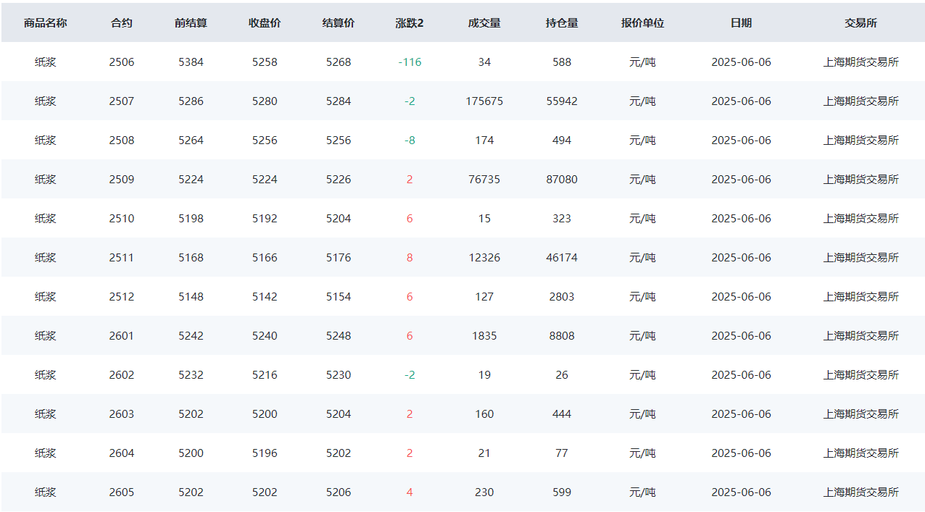Click the 收盘价 column header
The width and height of the screenshot is (925, 512).
[265, 23]
